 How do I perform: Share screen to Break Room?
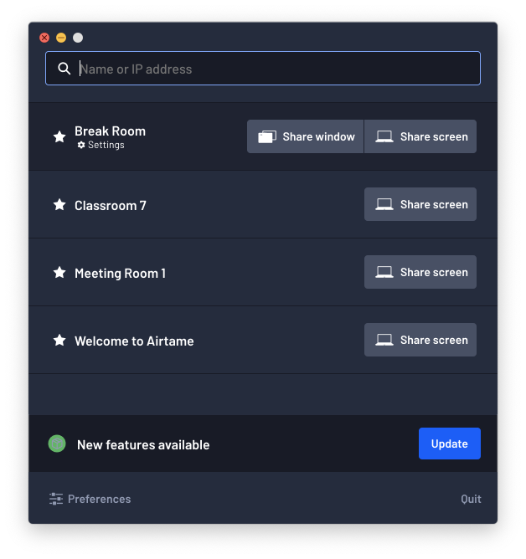pos(420,136)
